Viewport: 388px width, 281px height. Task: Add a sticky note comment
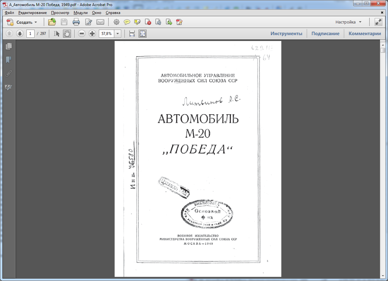(127, 22)
